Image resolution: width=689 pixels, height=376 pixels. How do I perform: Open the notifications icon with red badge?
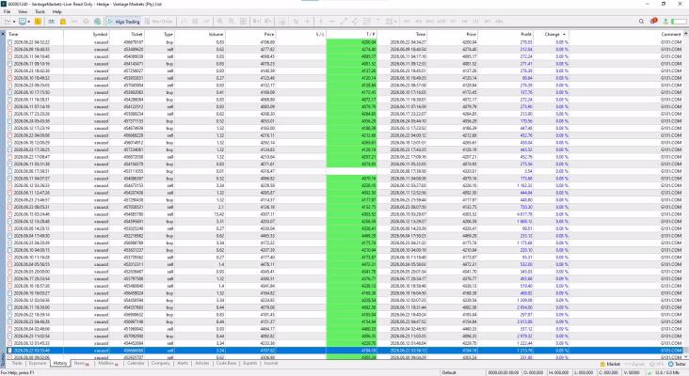[x=653, y=21]
